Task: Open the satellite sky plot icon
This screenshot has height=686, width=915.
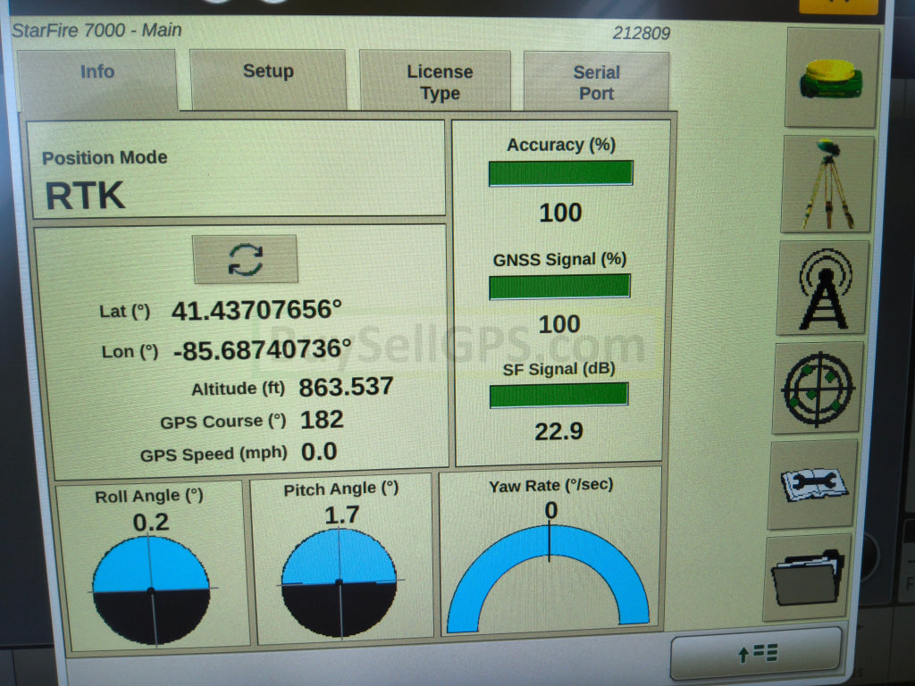Action: [818, 388]
